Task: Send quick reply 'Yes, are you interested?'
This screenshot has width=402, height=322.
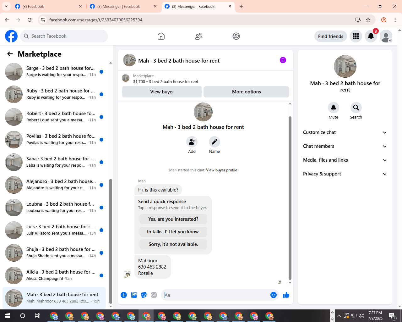Action: [173, 219]
